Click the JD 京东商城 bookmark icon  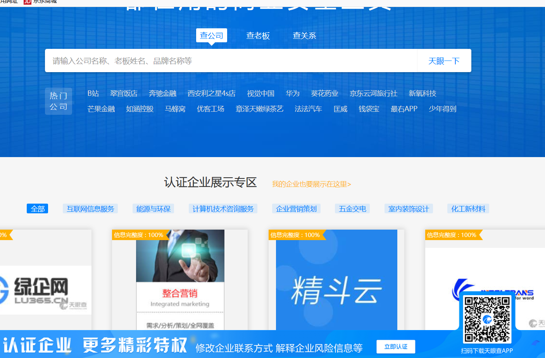[x=27, y=2]
